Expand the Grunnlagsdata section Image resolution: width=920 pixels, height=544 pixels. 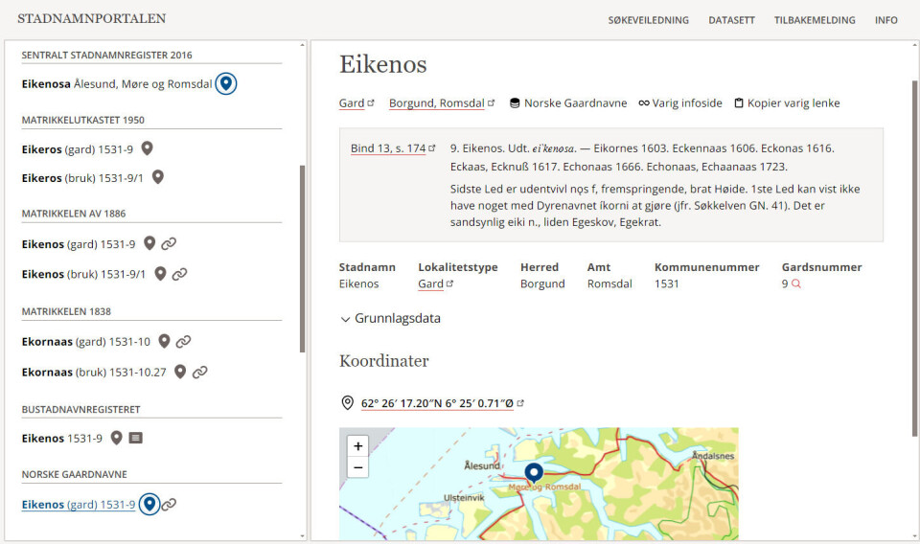coord(390,319)
